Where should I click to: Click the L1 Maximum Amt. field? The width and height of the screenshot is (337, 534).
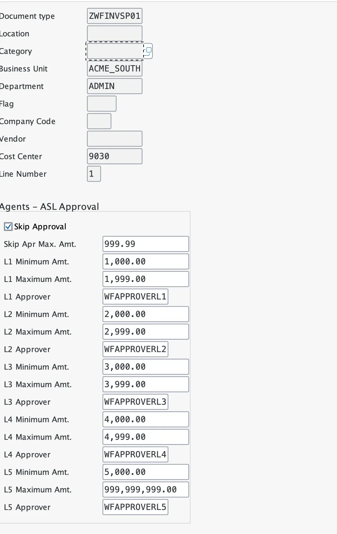pos(146,279)
